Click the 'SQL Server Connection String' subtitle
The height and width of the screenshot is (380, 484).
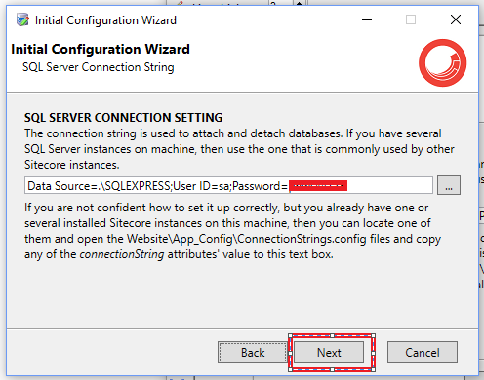coord(98,67)
